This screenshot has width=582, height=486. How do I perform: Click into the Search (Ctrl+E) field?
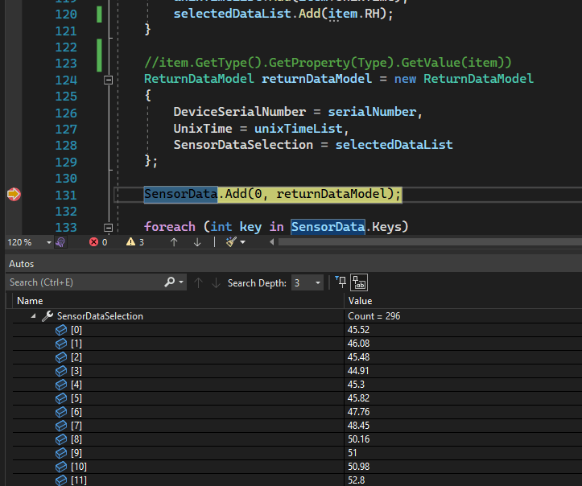85,282
